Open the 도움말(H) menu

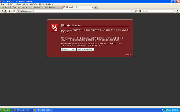49,4
